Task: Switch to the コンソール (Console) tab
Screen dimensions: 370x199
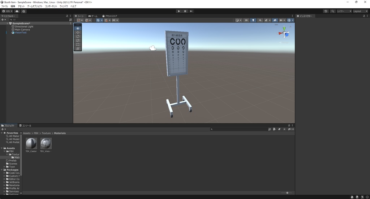Action: pyautogui.click(x=25, y=126)
